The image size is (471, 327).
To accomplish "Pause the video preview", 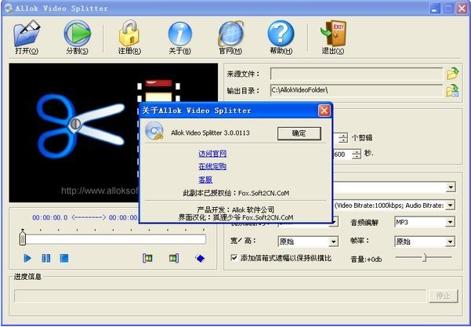I will tap(46, 258).
